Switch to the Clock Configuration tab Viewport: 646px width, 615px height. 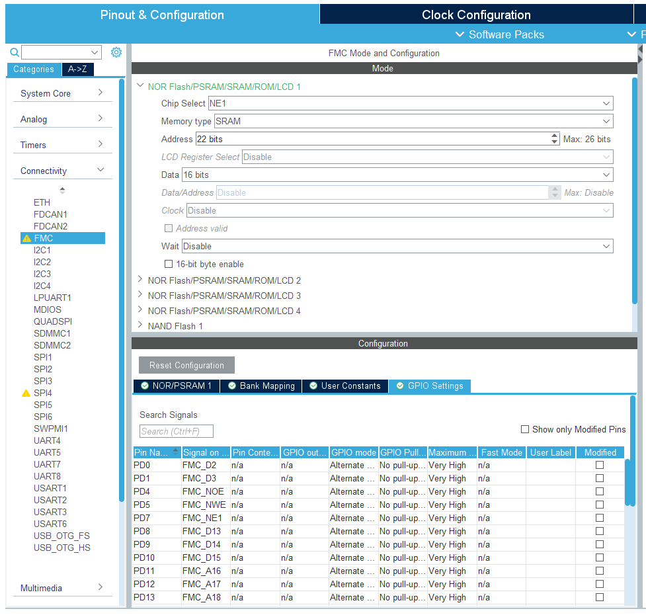(x=477, y=15)
